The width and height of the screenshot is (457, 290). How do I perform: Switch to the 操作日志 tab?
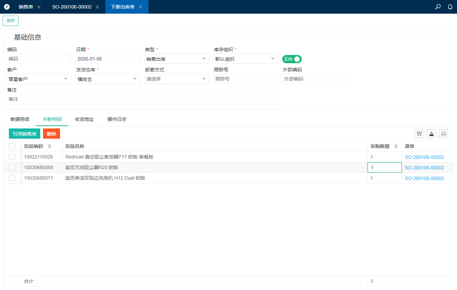pyautogui.click(x=117, y=119)
